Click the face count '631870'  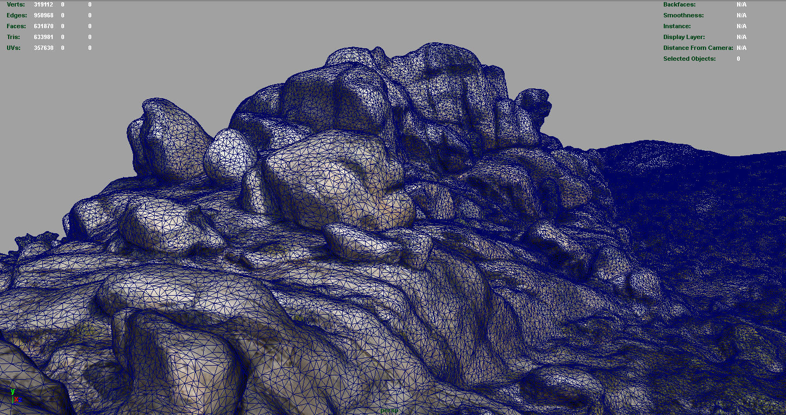click(43, 26)
